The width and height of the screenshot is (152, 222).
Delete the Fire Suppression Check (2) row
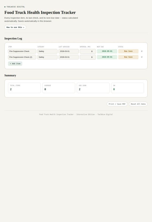[142, 57]
